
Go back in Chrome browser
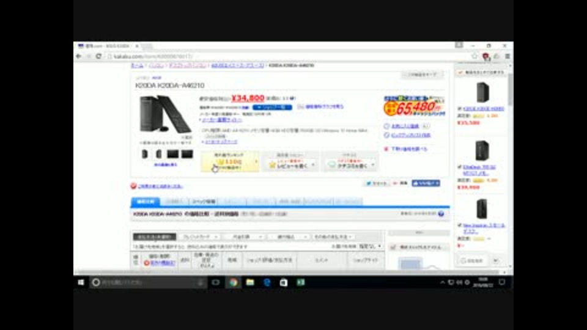tap(79, 56)
